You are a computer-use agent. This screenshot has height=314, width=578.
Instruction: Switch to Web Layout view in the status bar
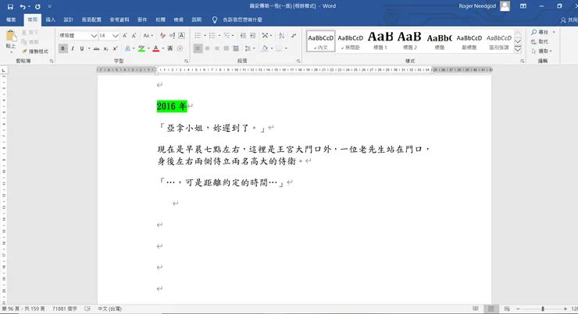(507, 309)
